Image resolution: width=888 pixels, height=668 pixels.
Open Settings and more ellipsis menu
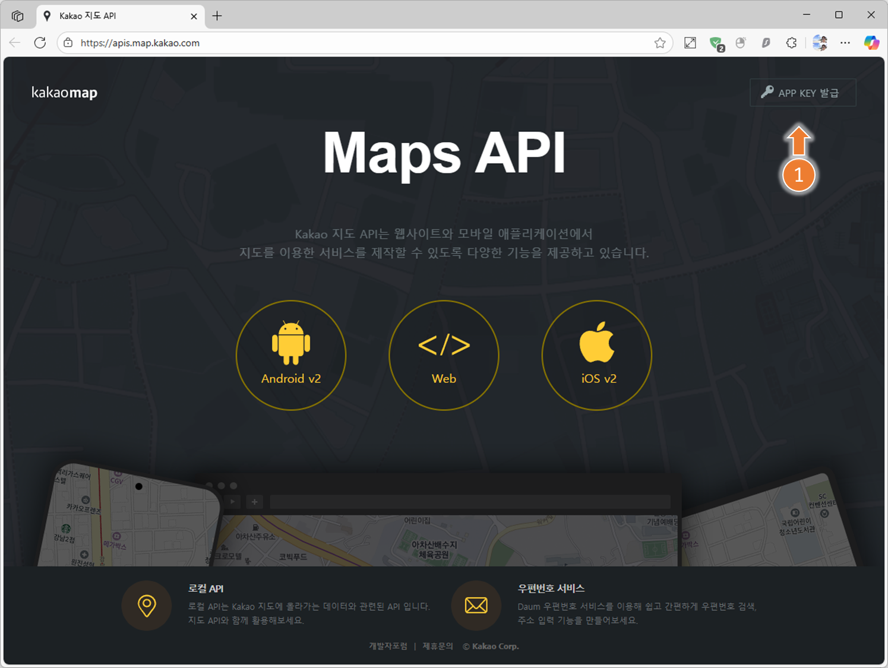(x=845, y=43)
